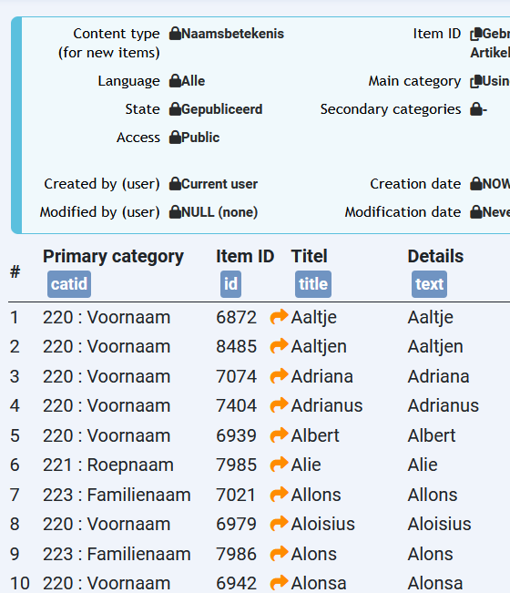This screenshot has height=593, width=510.
Task: Click the lock icon beside Language Alle
Action: click(175, 81)
